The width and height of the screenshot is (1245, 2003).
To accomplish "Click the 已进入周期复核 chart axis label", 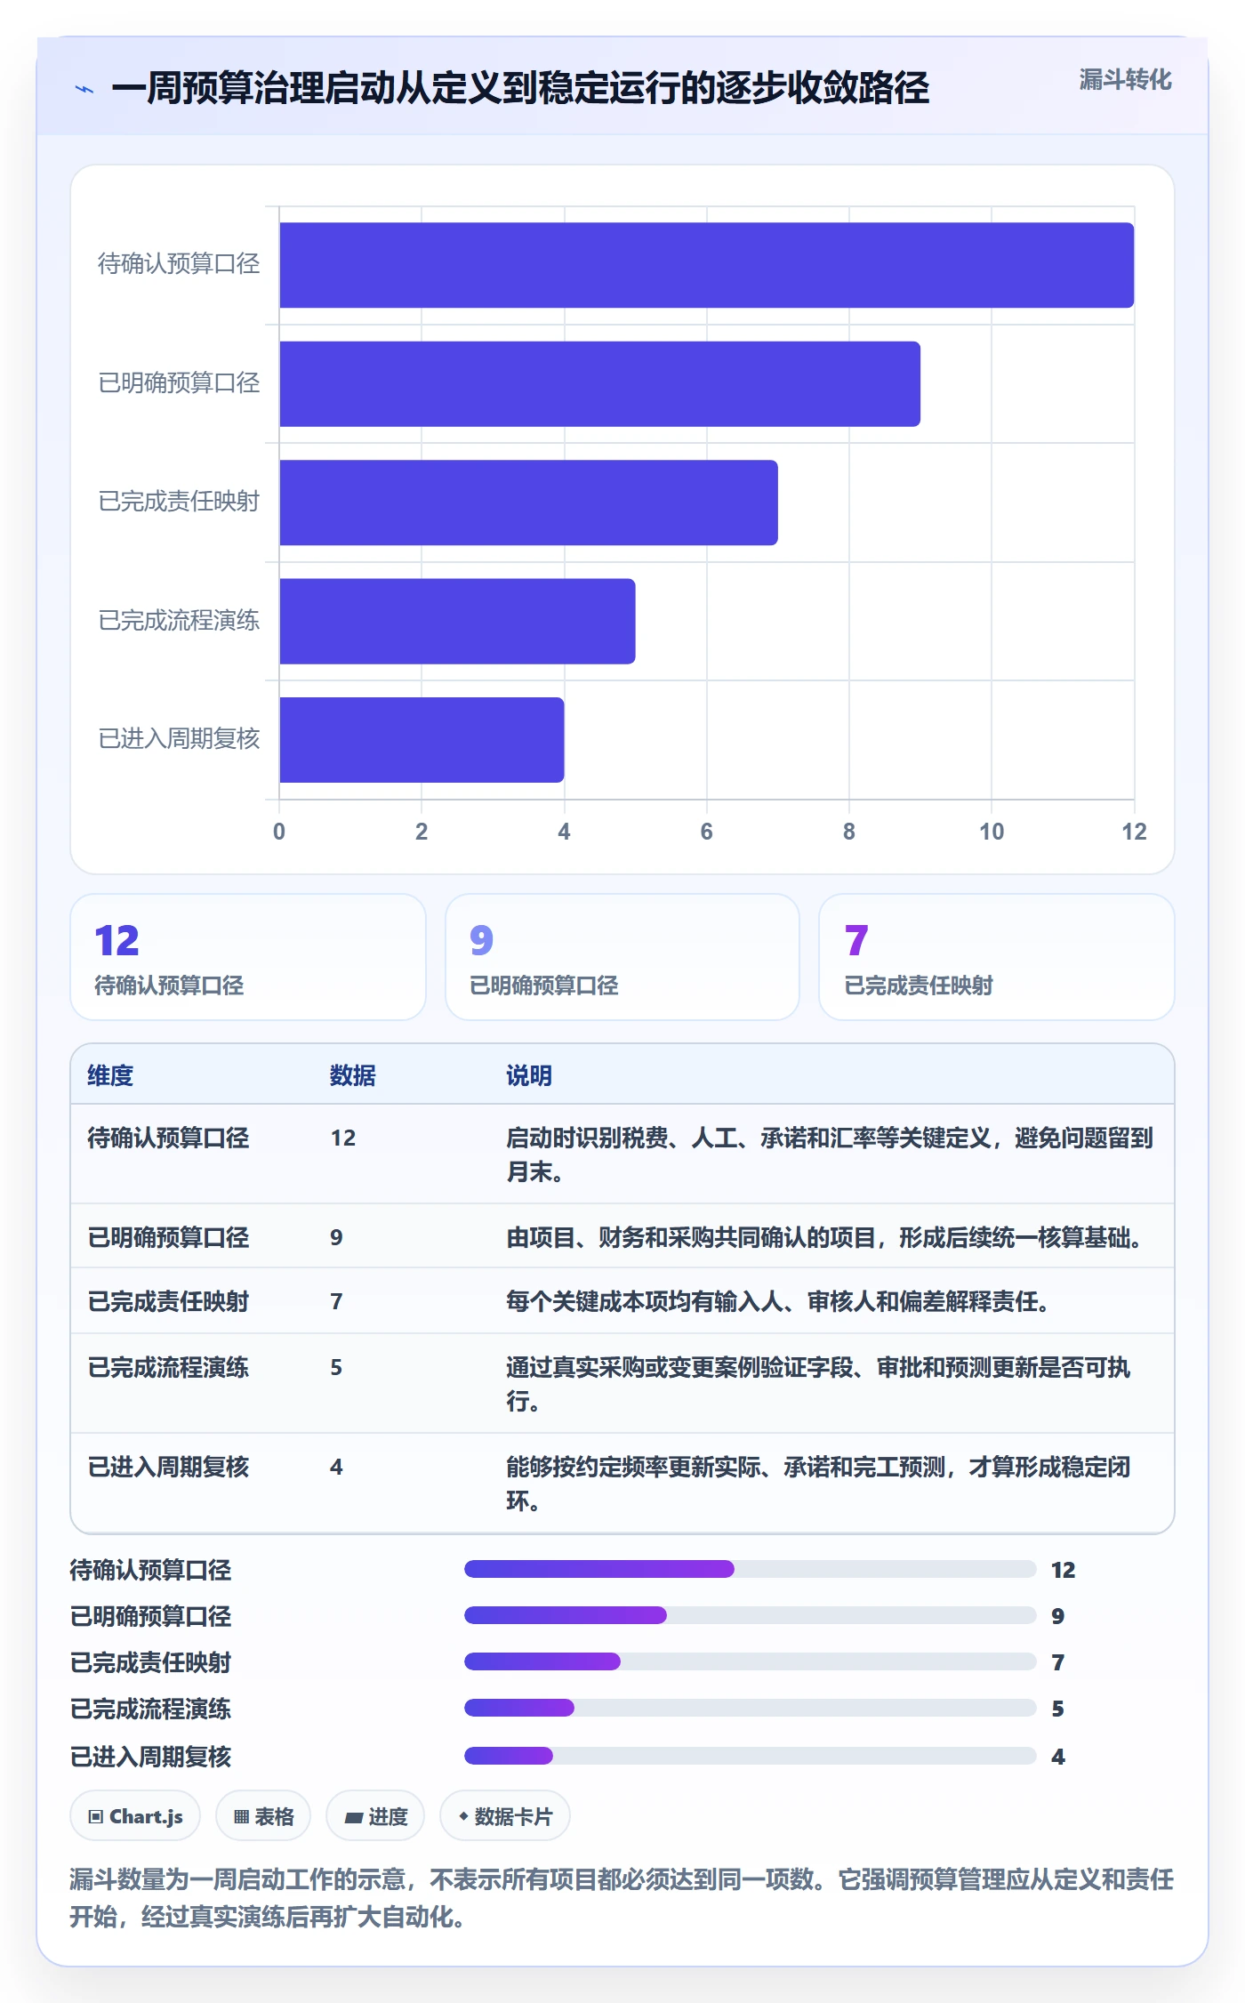I will (179, 739).
